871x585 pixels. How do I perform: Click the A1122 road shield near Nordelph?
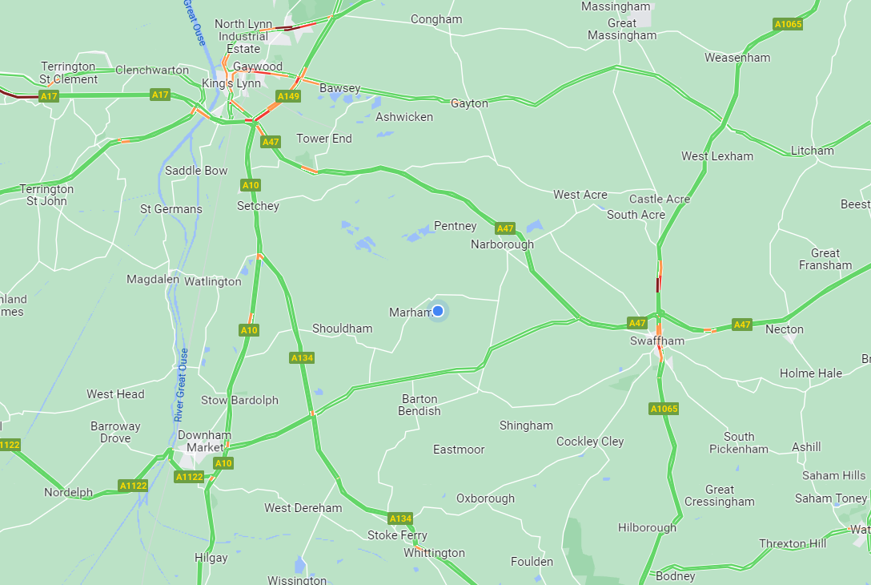click(x=134, y=486)
